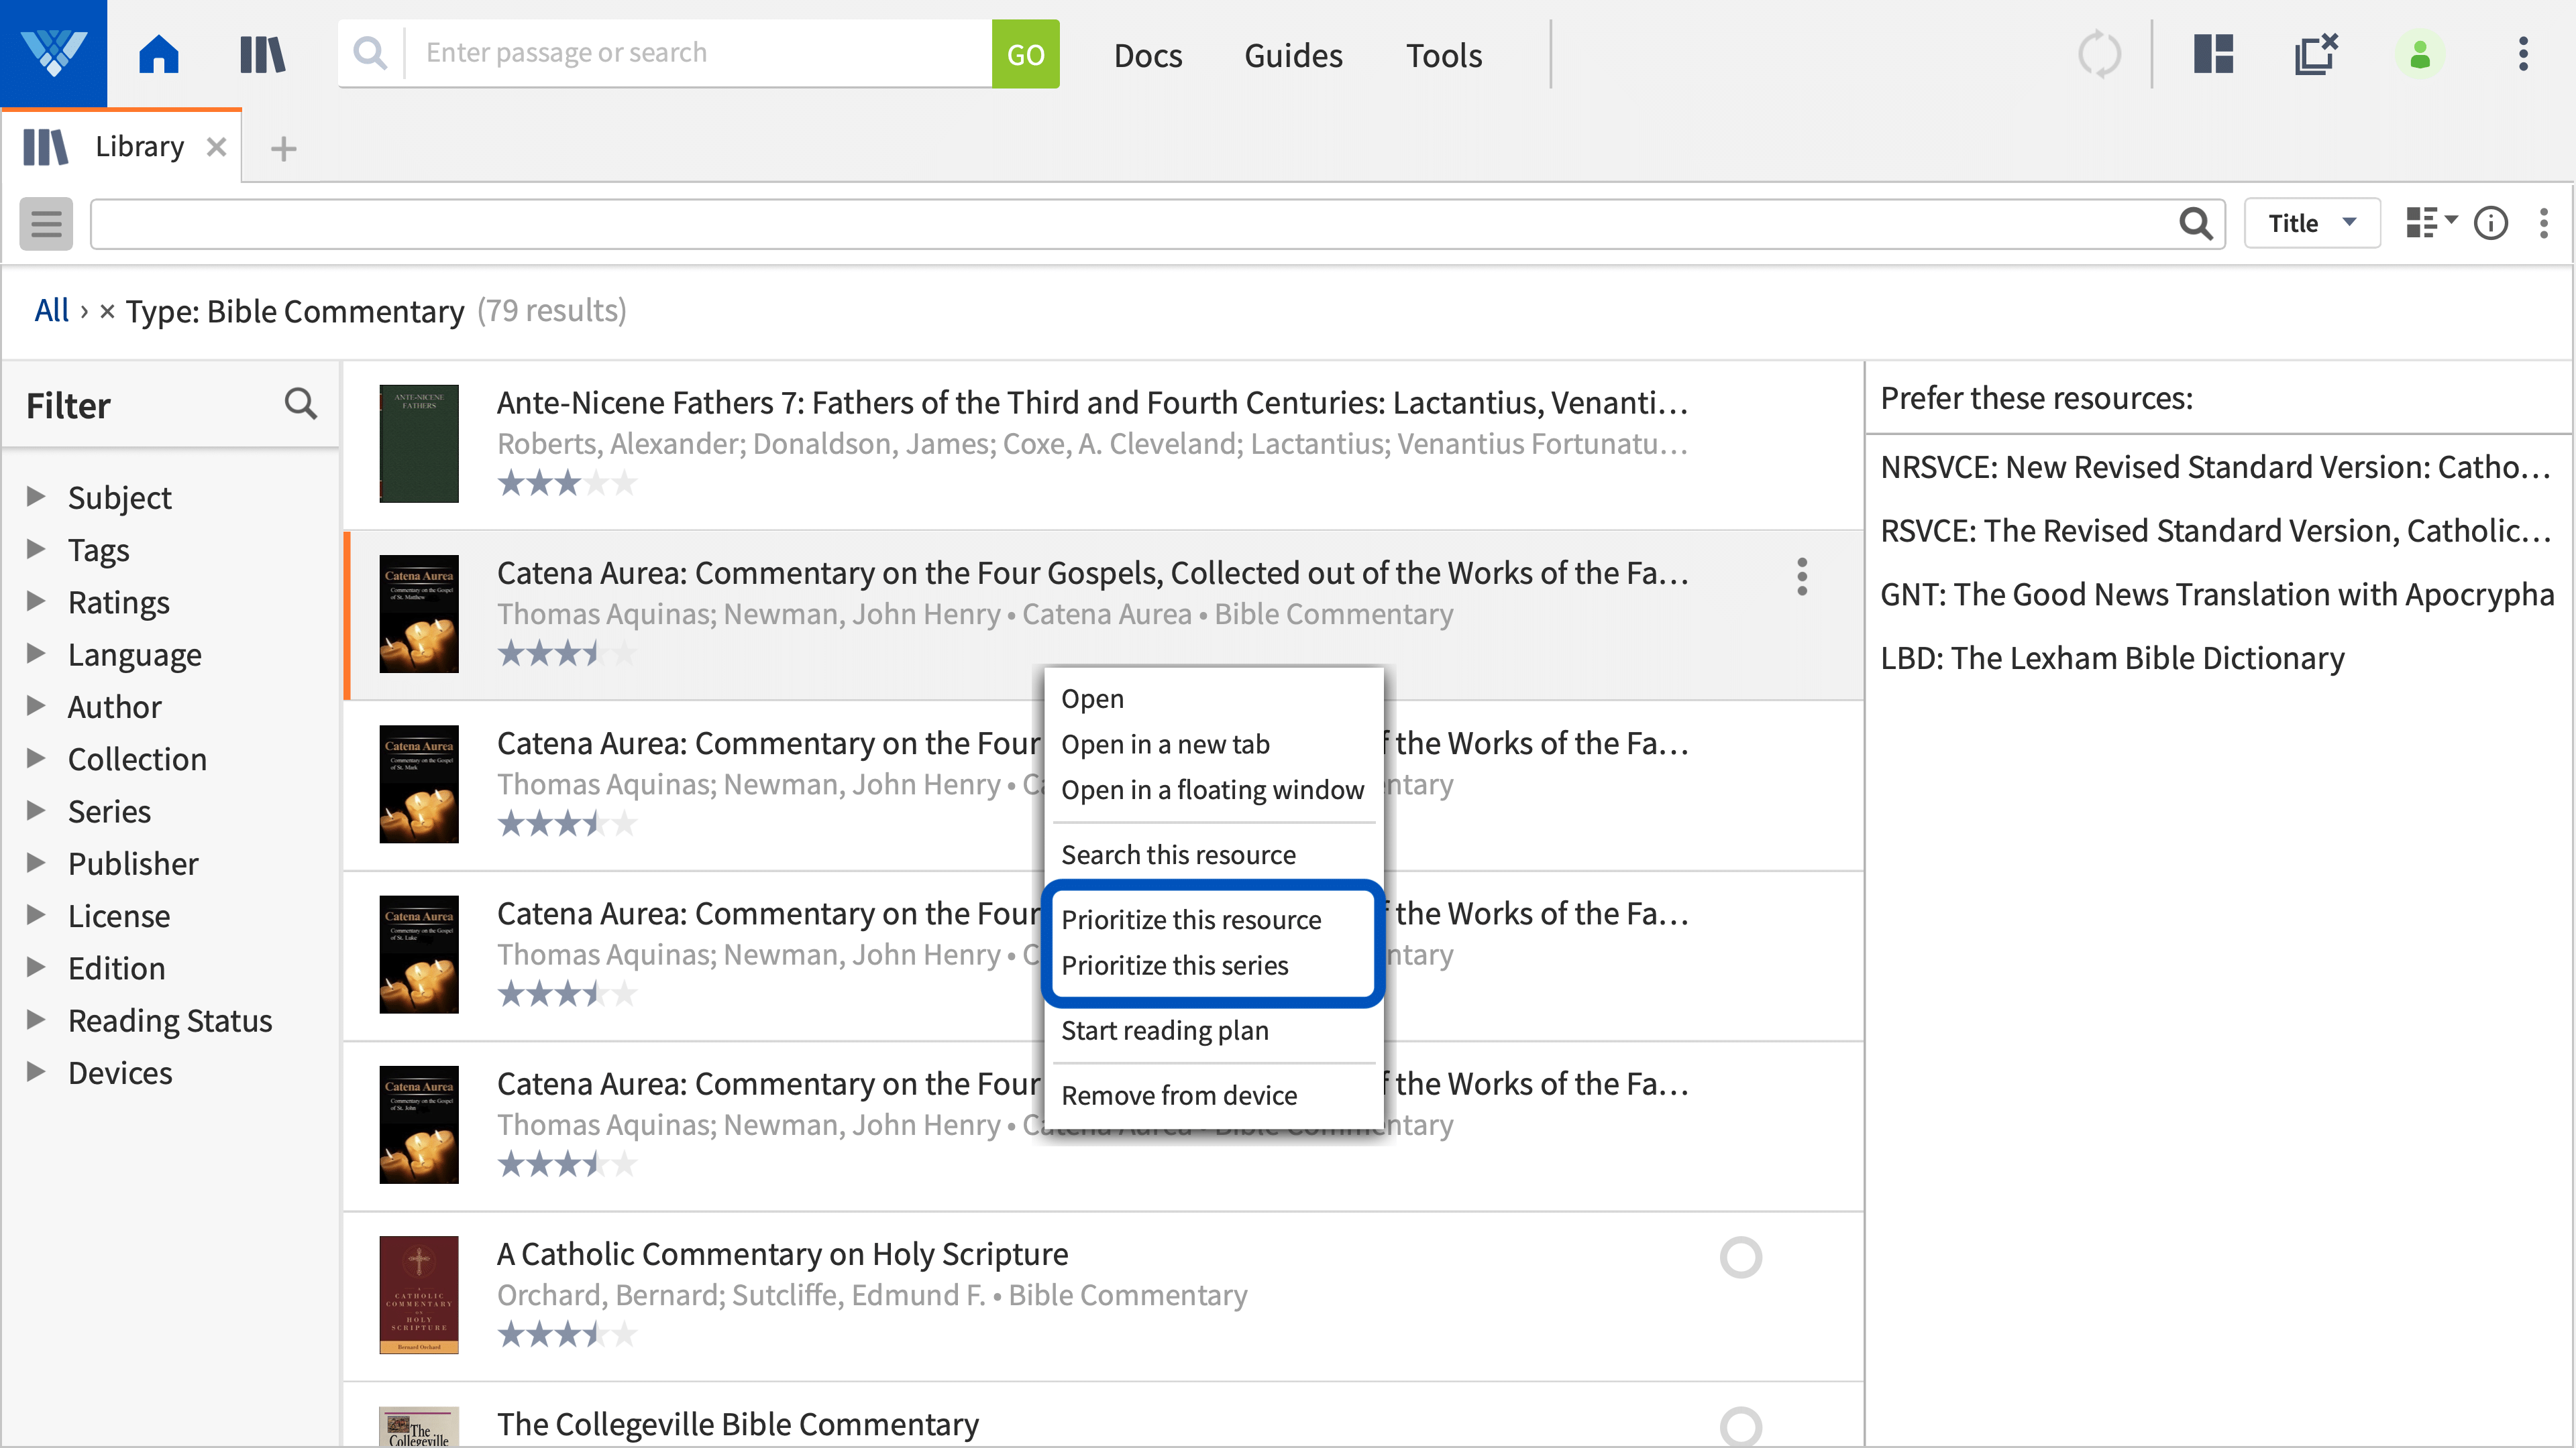Open the application overflow menu

[x=2523, y=54]
